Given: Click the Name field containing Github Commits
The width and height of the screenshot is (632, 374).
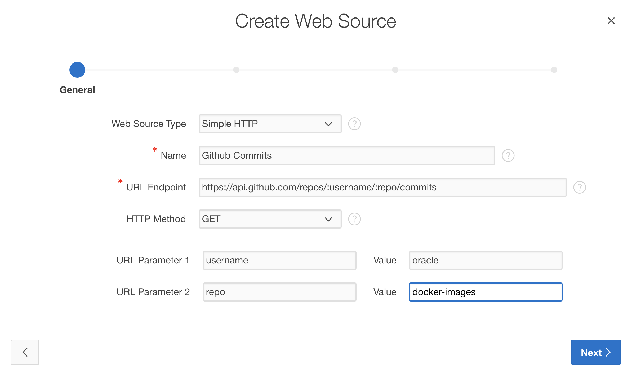Looking at the screenshot, I should pyautogui.click(x=346, y=156).
